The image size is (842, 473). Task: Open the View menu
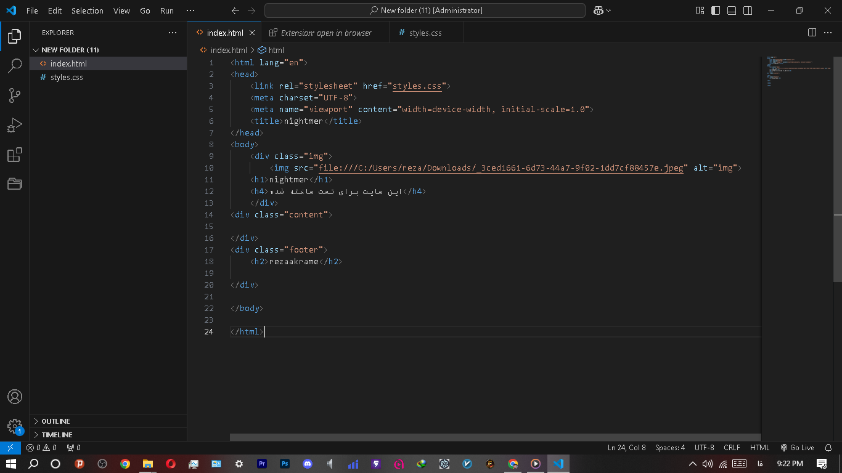pos(122,10)
